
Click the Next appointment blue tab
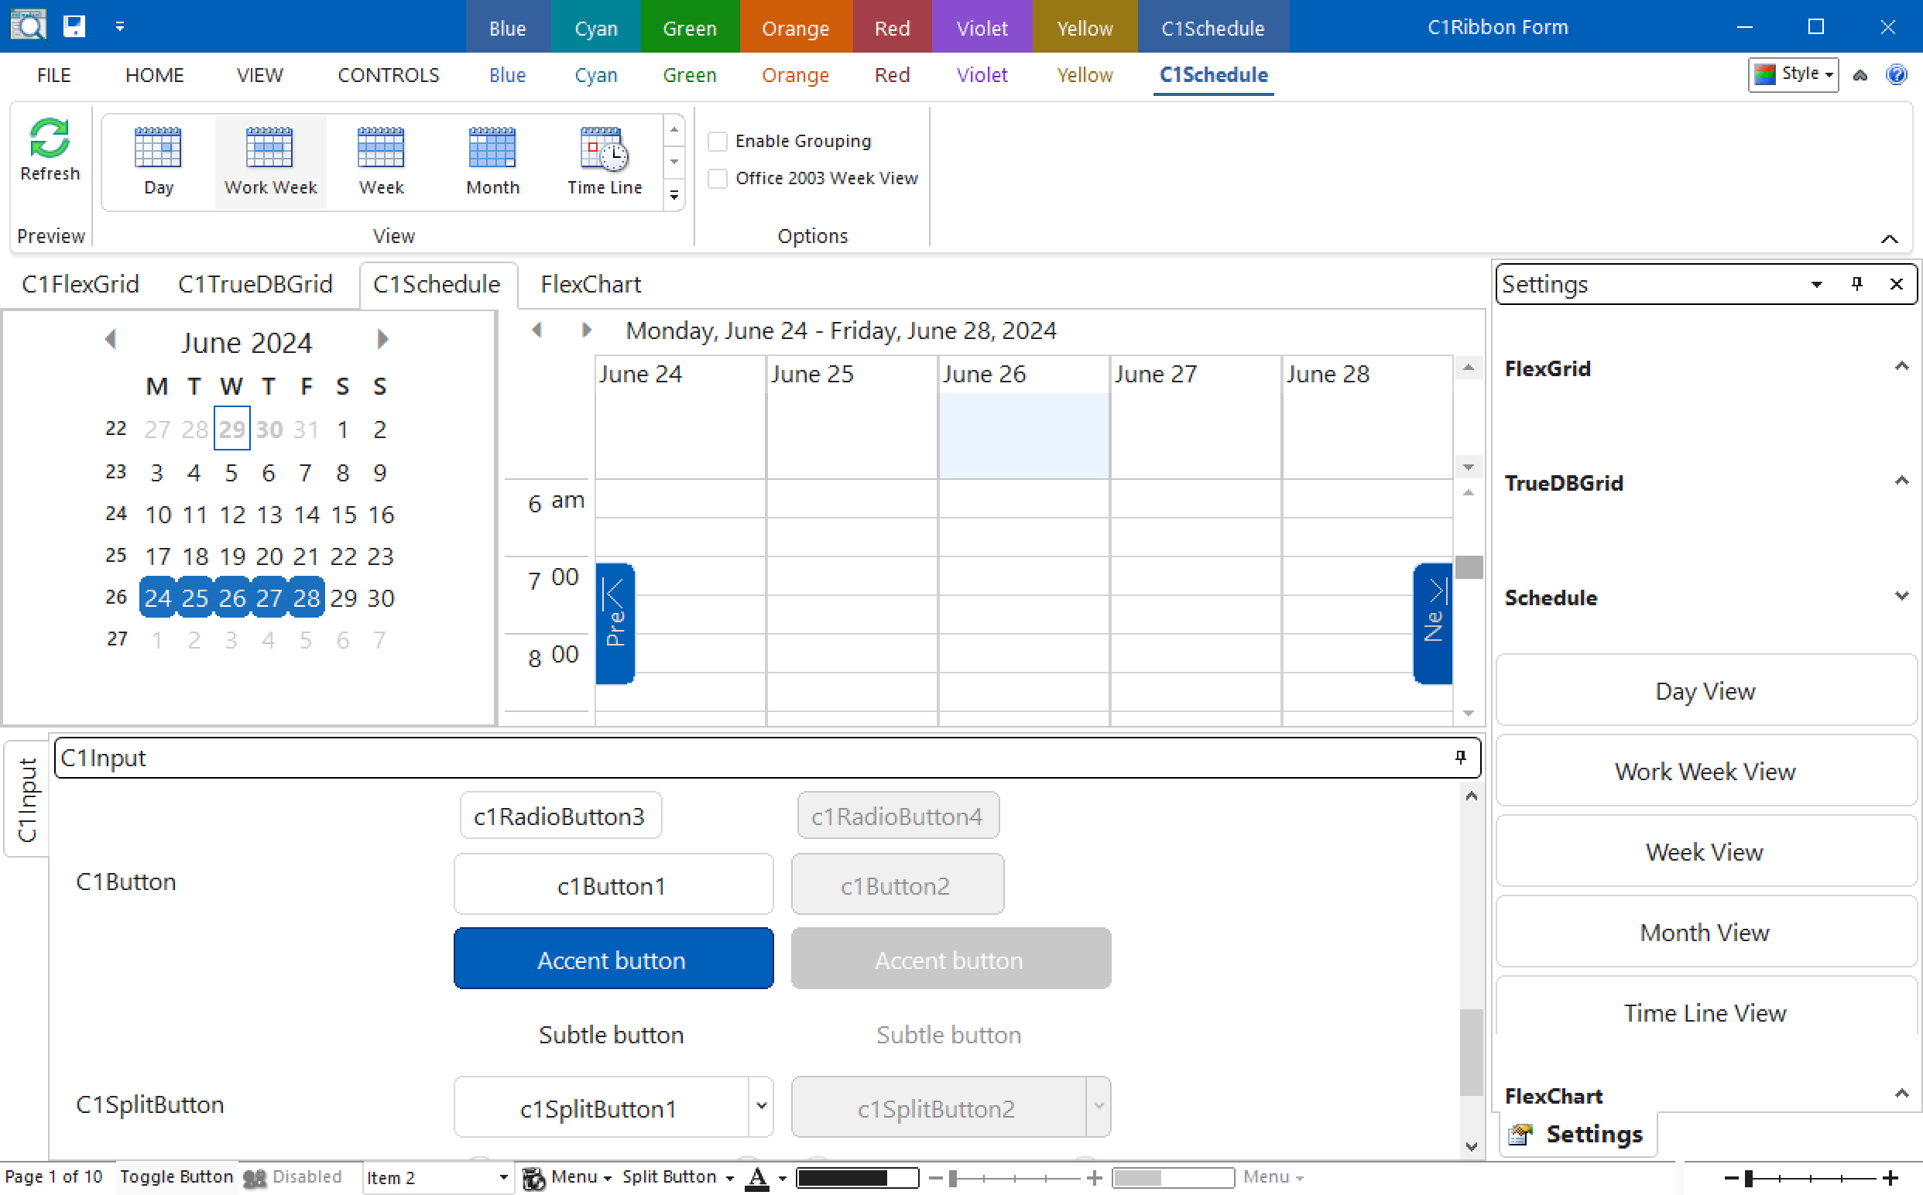(x=1433, y=623)
